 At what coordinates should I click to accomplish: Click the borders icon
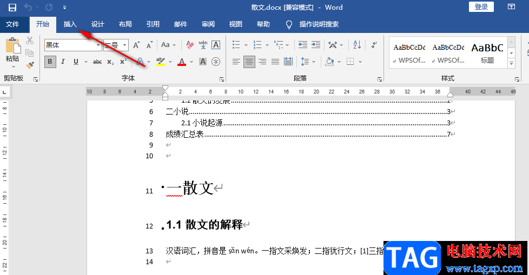click(351, 62)
